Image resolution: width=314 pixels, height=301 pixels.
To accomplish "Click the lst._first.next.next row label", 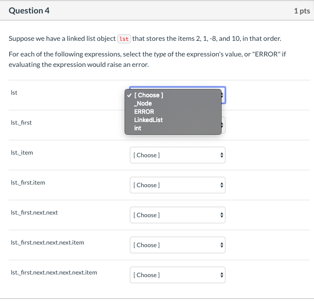I will [34, 212].
